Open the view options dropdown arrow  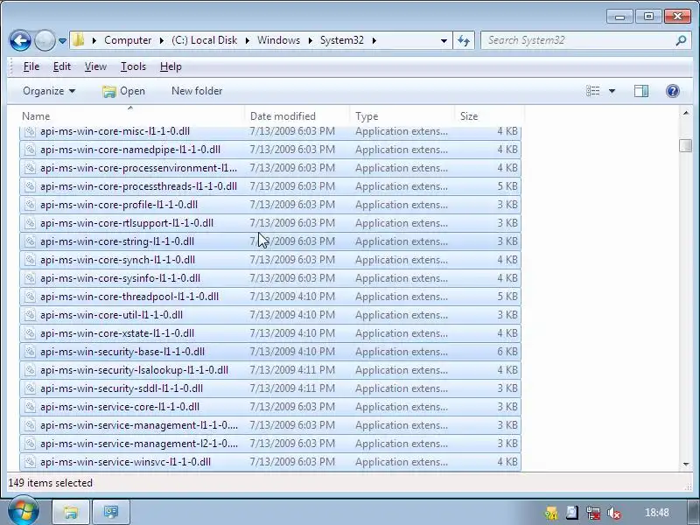coord(612,91)
